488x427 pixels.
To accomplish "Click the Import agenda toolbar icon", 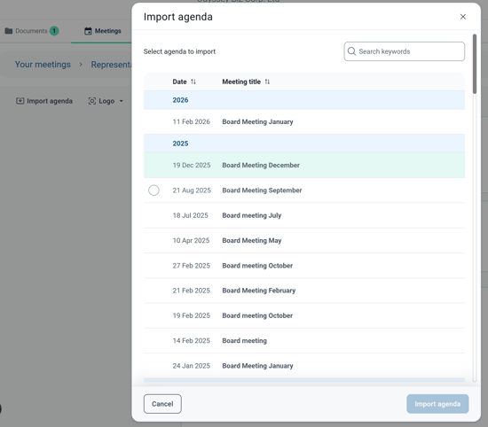I will click(20, 101).
